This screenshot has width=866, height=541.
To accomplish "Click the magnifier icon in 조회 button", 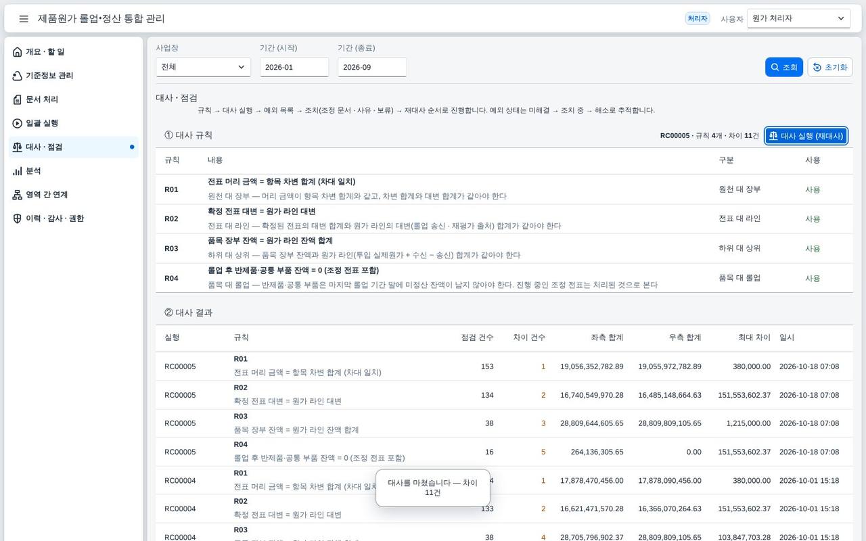I will pyautogui.click(x=775, y=67).
